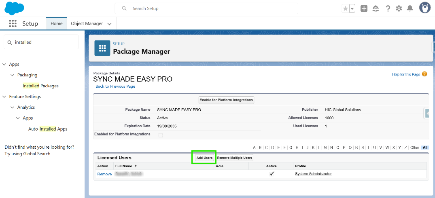435x198 pixels.
Task: Click the Salesforce cloud logo
Action: (x=14, y=8)
